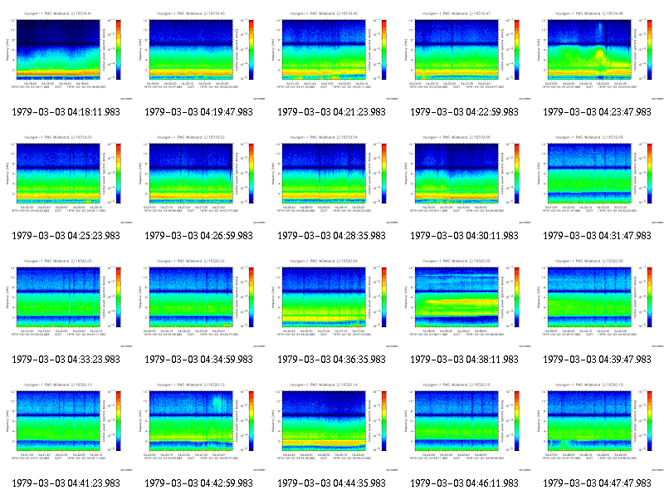
Task: Open the 04:34:59.983 spectrogram thumbnail
Action: [x=199, y=303]
